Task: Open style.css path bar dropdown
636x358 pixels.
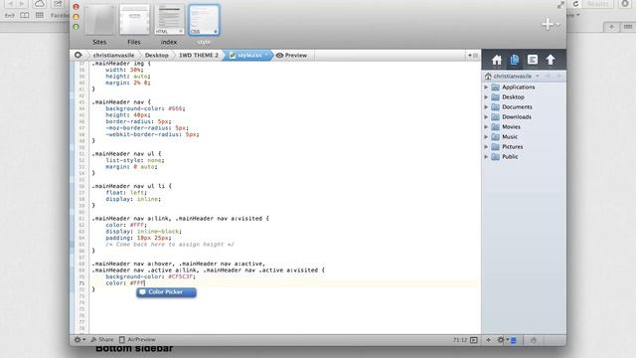Action: [x=266, y=56]
